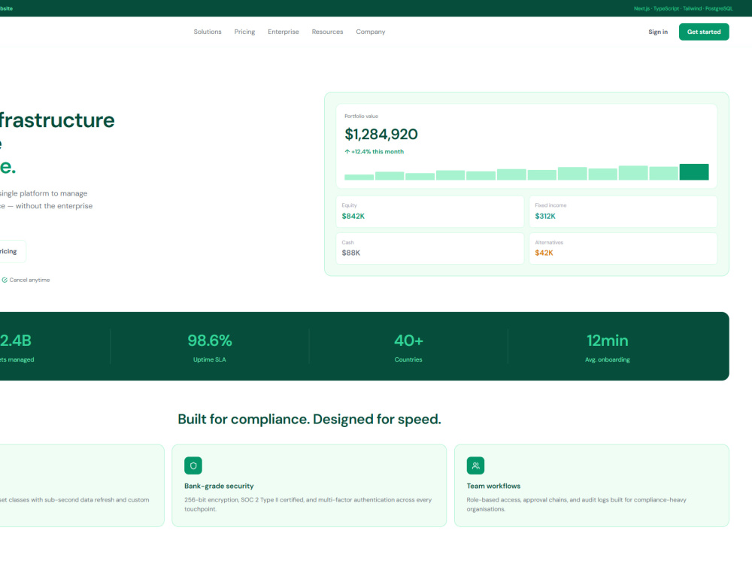Click the people icon for Team workflows
The height and width of the screenshot is (564, 752).
(x=475, y=465)
